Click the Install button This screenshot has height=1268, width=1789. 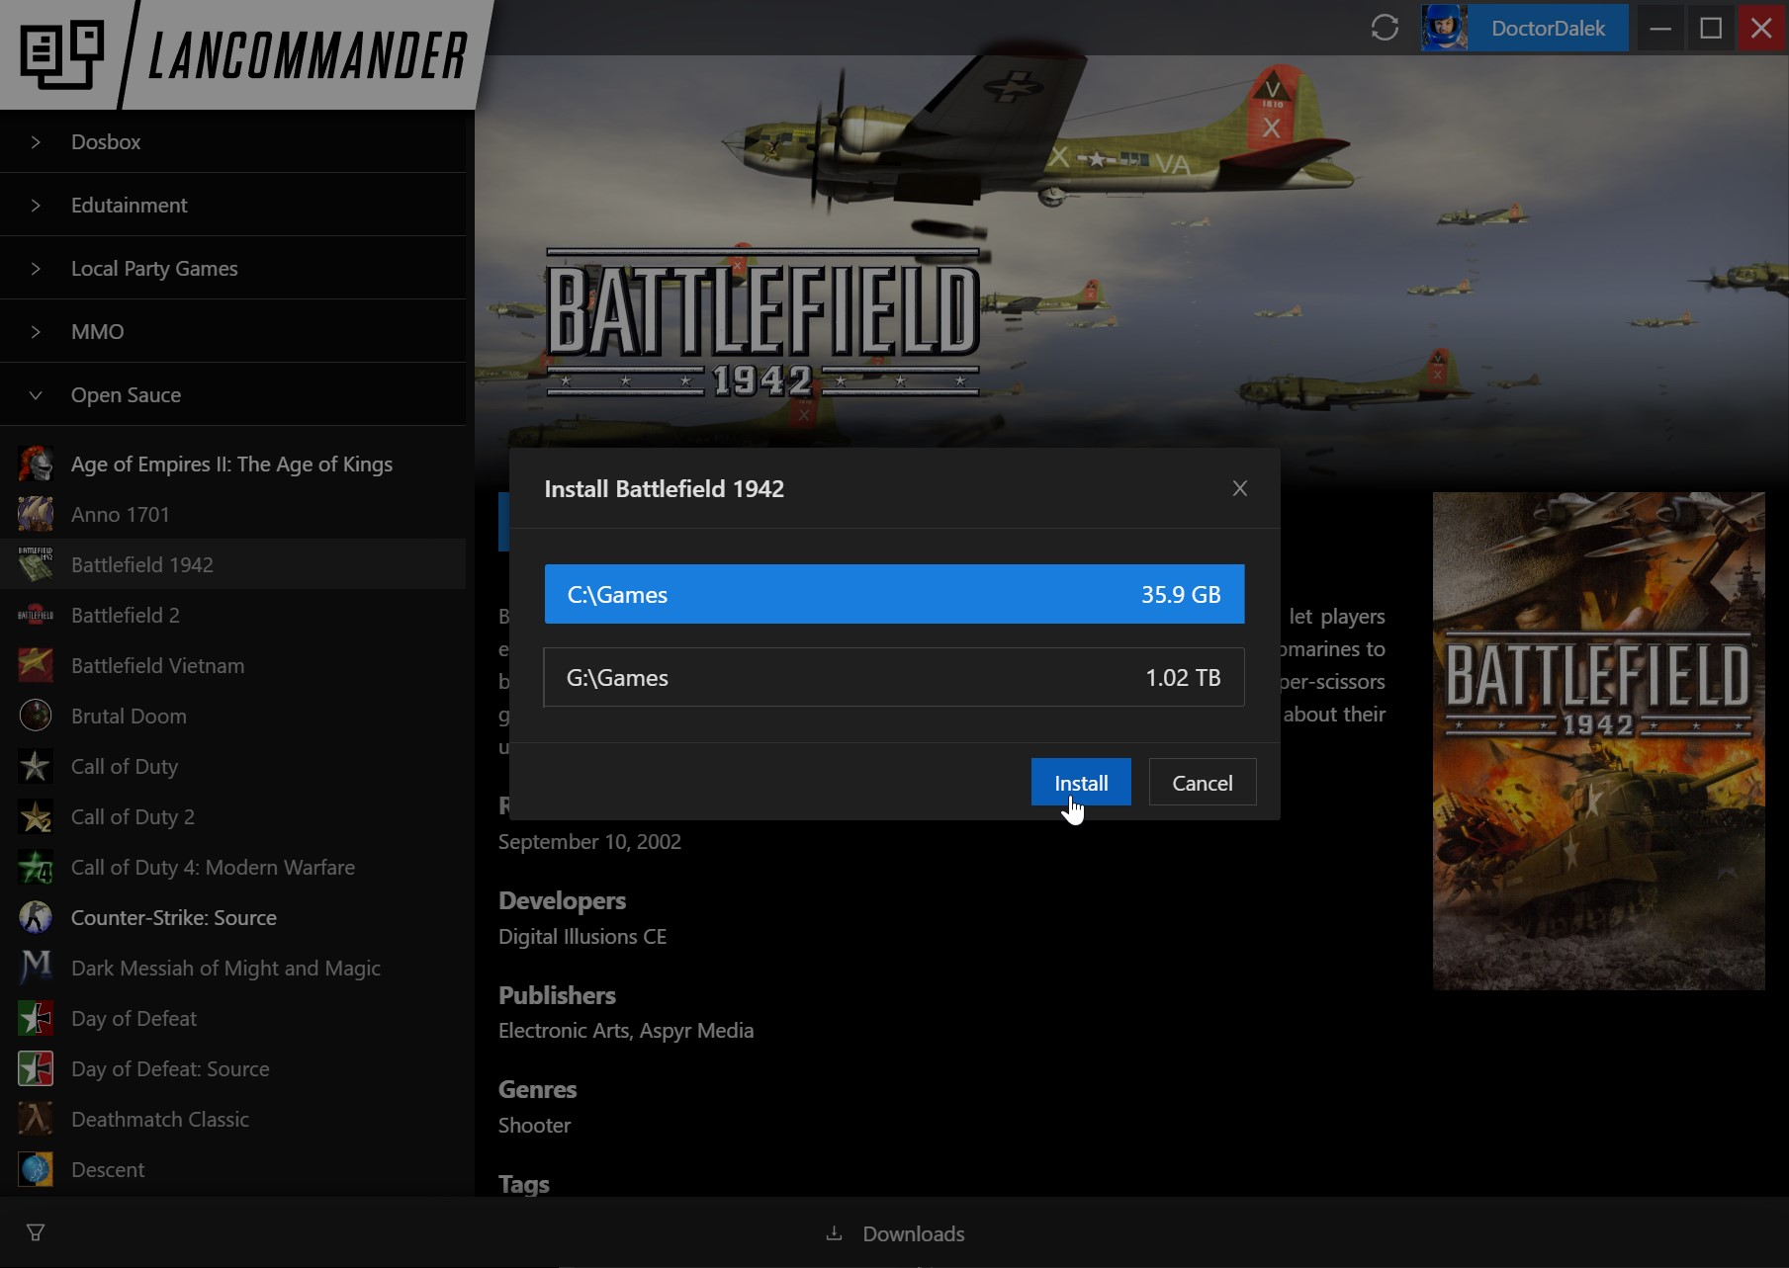[x=1080, y=782]
